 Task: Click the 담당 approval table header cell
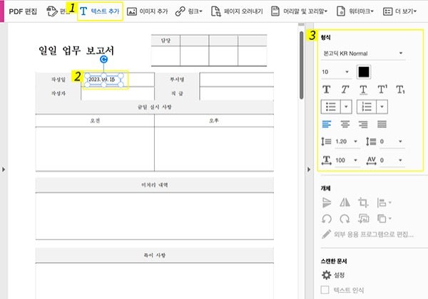(x=165, y=41)
